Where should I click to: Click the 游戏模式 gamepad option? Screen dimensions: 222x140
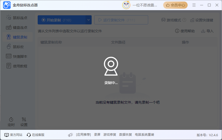(x=171, y=20)
